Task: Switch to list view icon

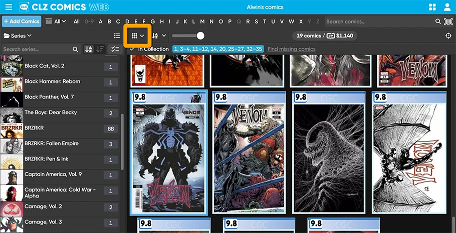Action: 117,36
